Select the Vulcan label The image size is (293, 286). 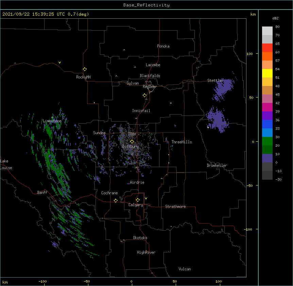point(185,269)
